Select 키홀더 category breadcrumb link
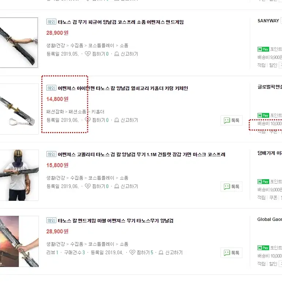This screenshot has height=282, width=282. [x=98, y=112]
